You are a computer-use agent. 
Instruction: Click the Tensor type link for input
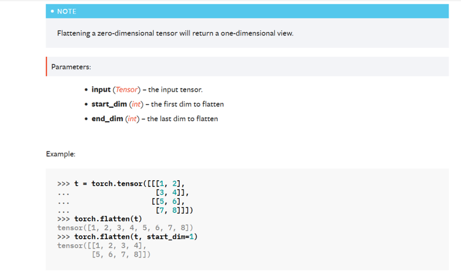(x=126, y=90)
